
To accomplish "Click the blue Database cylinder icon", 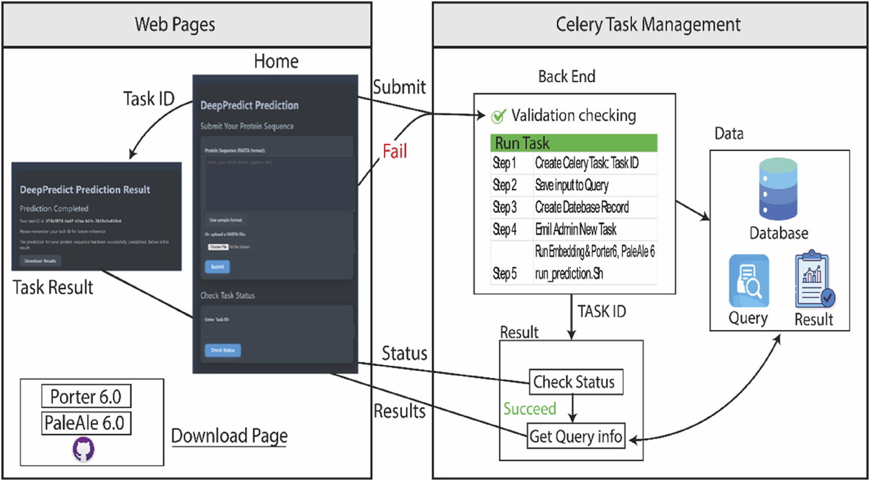I will click(778, 189).
